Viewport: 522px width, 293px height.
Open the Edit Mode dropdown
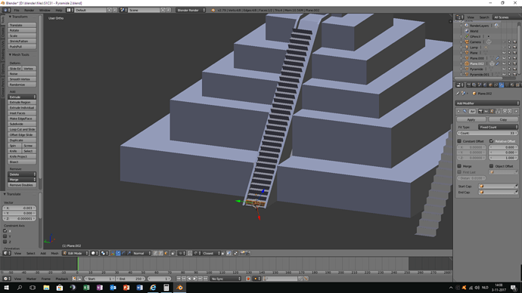click(x=76, y=253)
